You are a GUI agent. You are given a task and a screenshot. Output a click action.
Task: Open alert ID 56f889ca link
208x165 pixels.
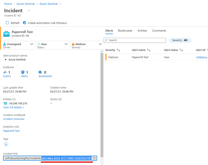[202, 57]
